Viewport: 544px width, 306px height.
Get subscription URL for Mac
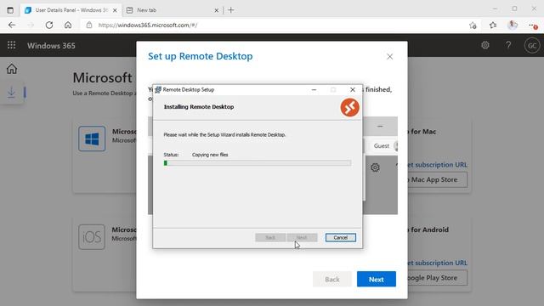click(x=438, y=164)
